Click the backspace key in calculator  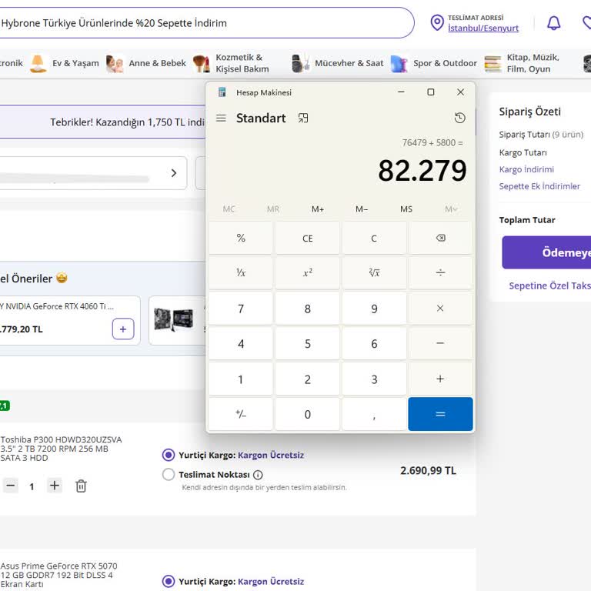[440, 238]
